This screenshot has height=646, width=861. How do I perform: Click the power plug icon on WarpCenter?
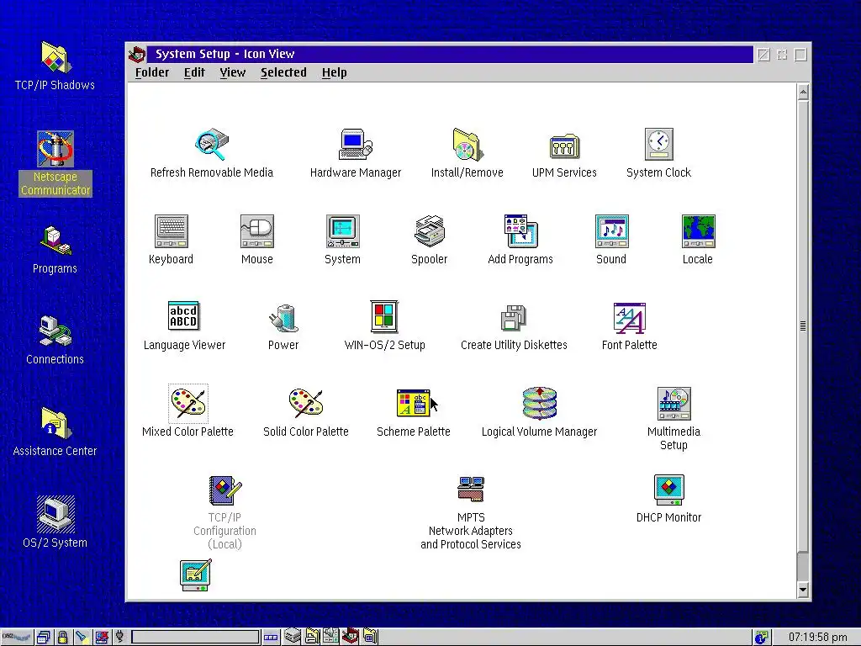pyautogui.click(x=120, y=638)
